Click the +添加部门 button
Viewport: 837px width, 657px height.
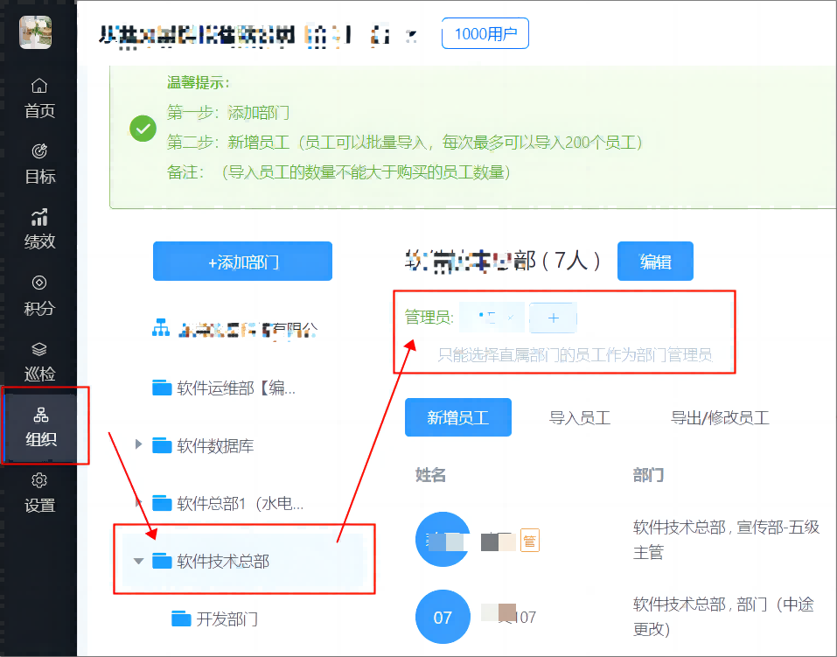tap(242, 262)
